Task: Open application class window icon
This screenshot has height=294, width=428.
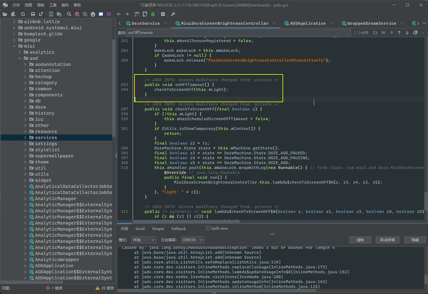Action: (x=101, y=14)
